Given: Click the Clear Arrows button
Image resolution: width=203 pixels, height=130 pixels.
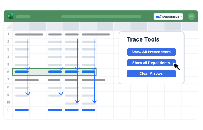Looking at the screenshot, I should pos(152,74).
